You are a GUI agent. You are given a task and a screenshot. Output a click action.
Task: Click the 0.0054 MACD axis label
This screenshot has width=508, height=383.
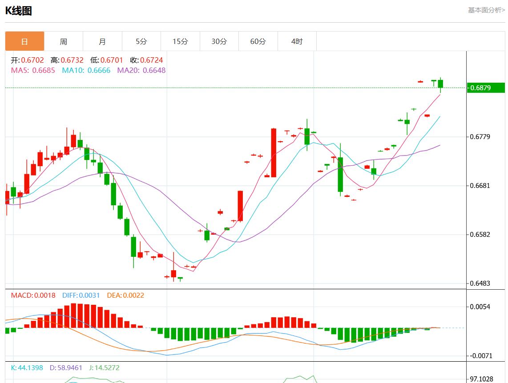click(x=480, y=307)
